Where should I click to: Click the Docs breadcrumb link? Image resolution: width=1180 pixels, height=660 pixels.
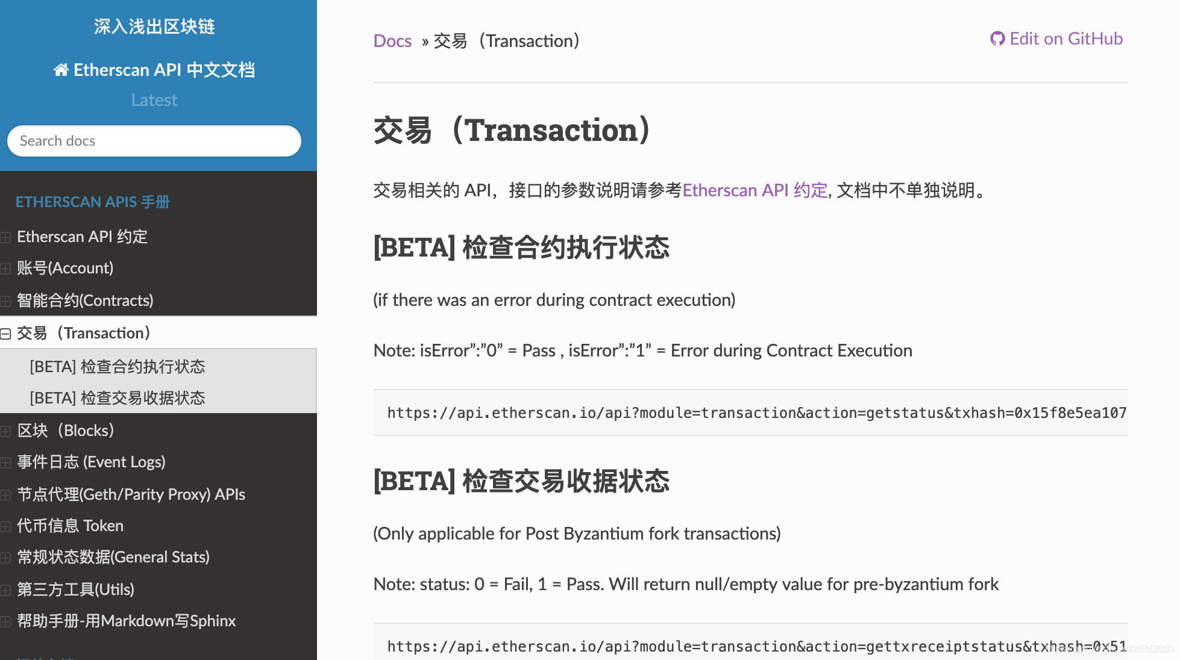[x=392, y=41]
